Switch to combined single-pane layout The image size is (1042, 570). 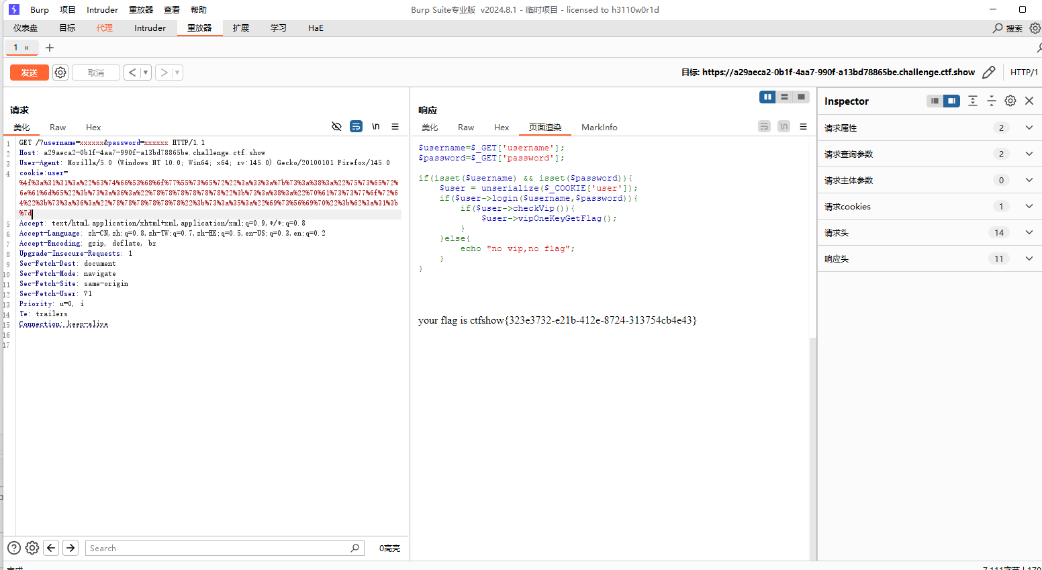point(801,97)
